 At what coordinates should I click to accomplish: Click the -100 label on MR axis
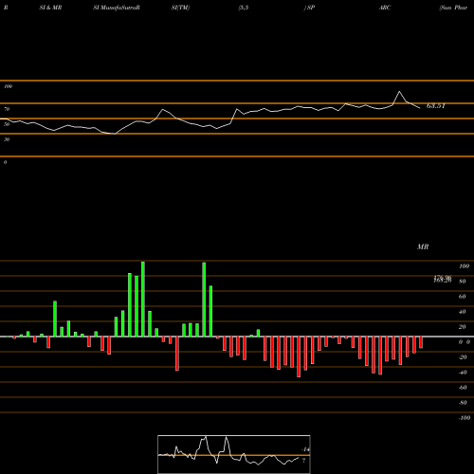point(464,418)
